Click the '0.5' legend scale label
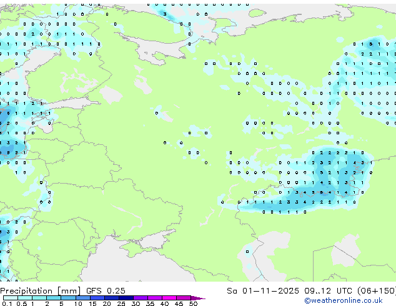This screenshot has width=396, height=306. click(x=21, y=304)
